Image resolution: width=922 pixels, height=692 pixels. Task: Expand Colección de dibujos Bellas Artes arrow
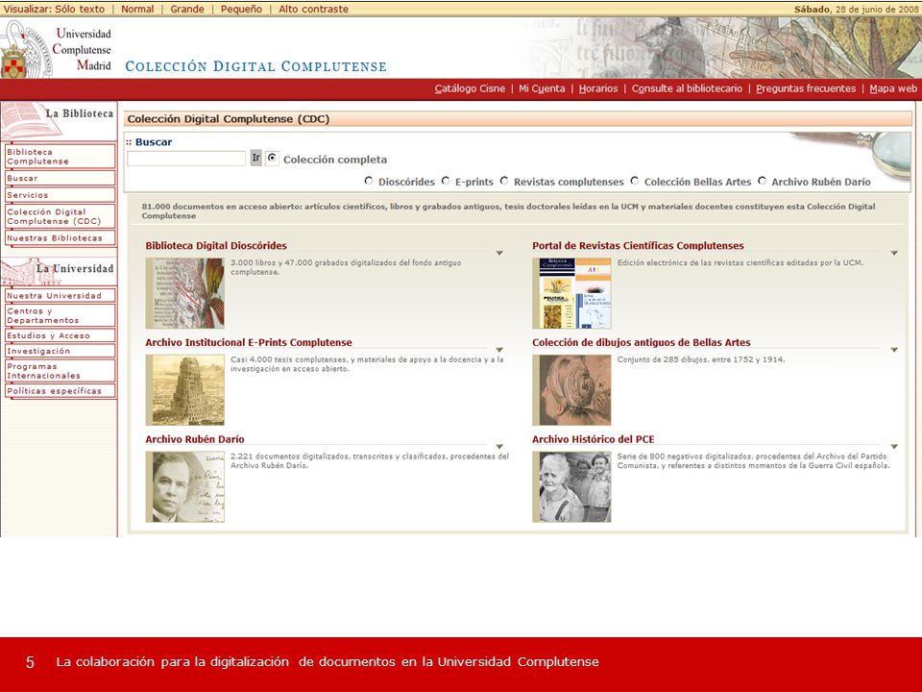(x=894, y=350)
